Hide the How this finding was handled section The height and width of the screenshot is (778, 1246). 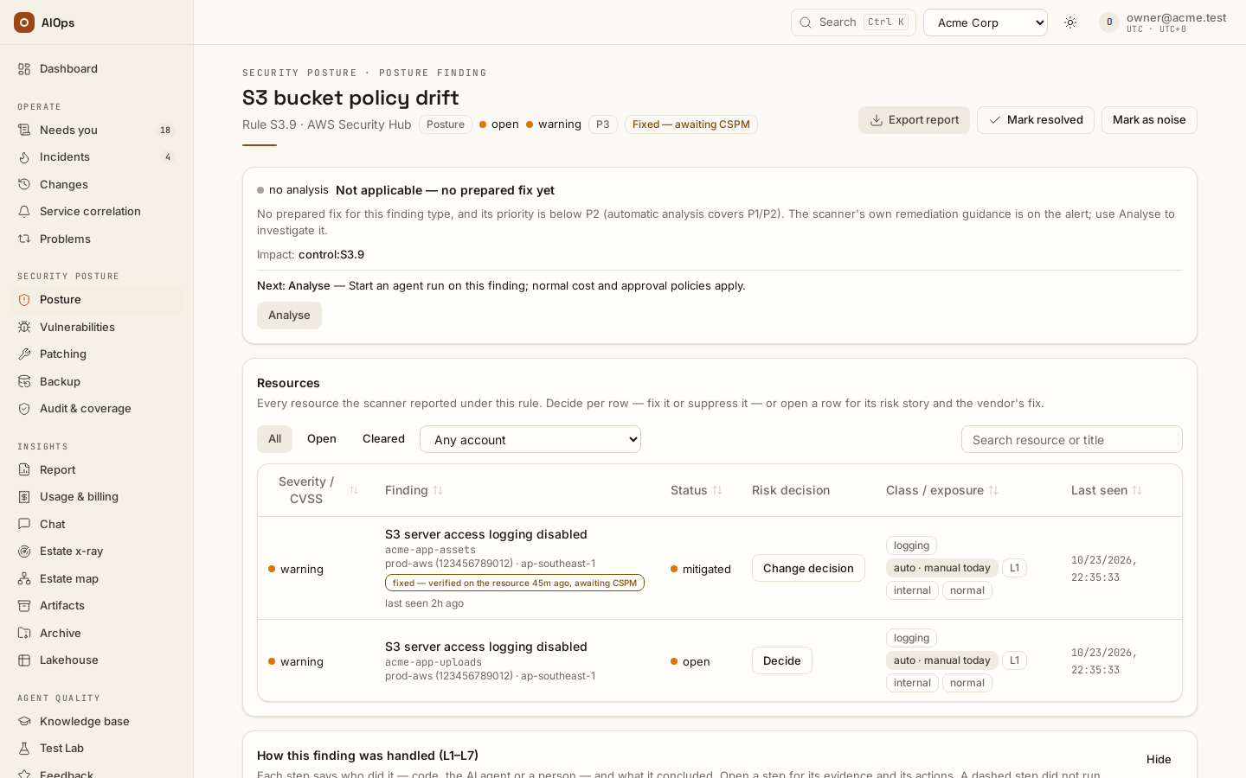(1159, 759)
